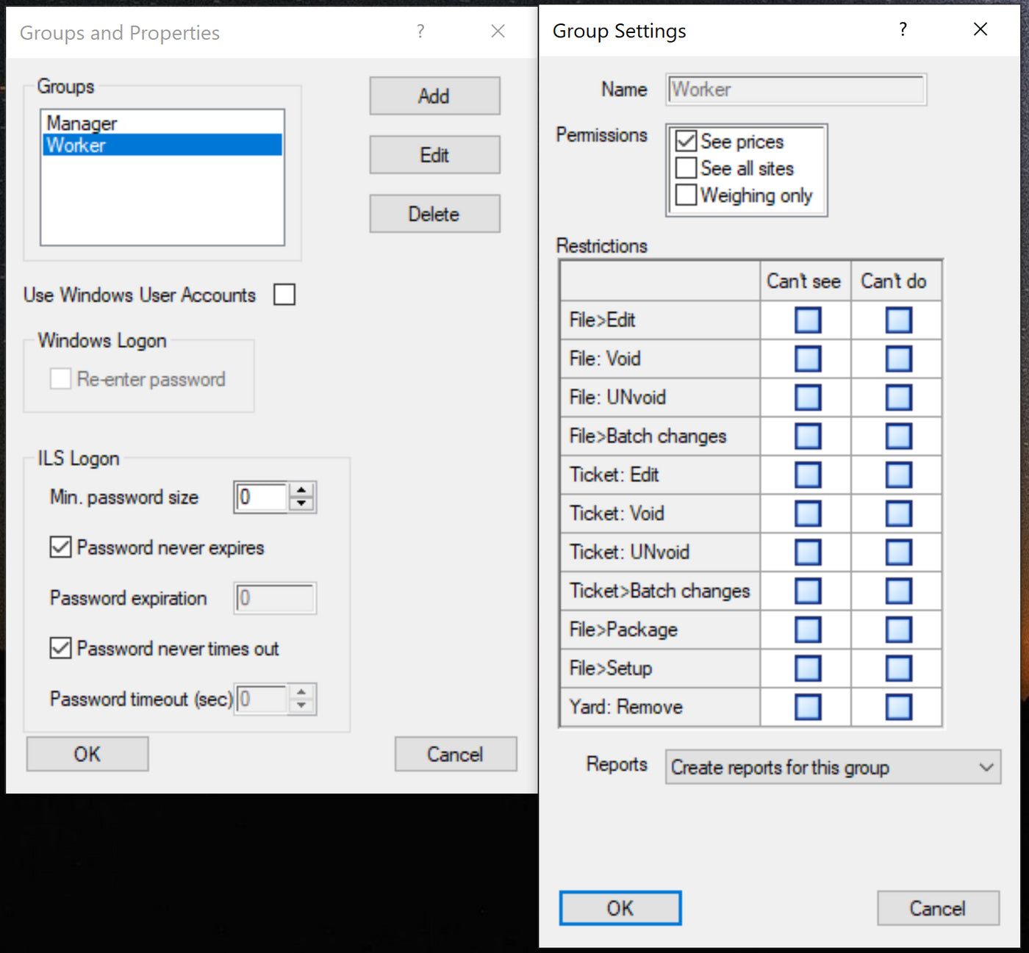Click the Password expiration input field
The image size is (1029, 953).
[274, 598]
